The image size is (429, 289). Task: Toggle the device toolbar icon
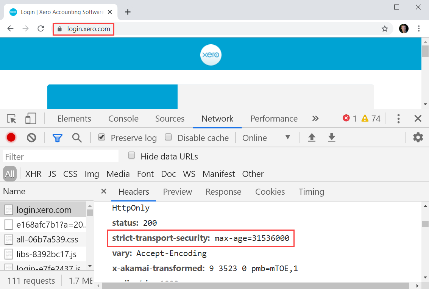[x=31, y=119]
